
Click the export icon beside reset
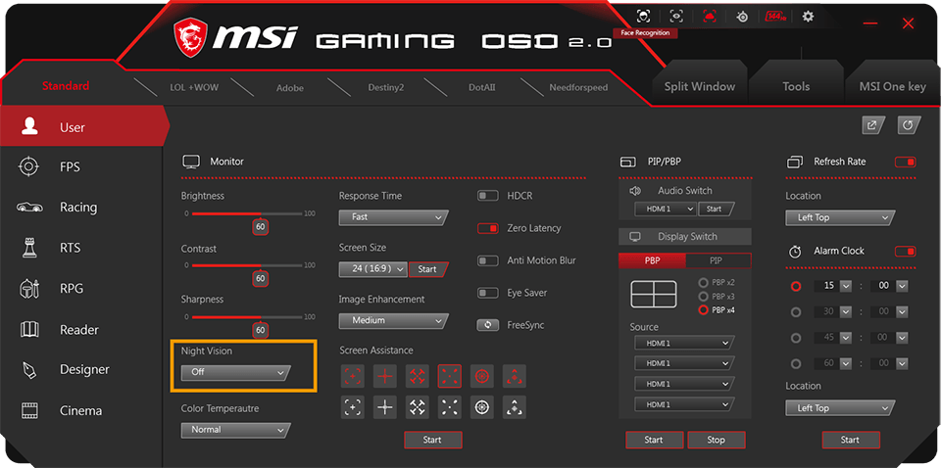[872, 125]
